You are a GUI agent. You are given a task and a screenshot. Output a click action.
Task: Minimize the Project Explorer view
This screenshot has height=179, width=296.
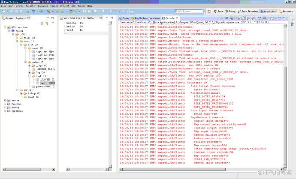[x=48, y=18]
